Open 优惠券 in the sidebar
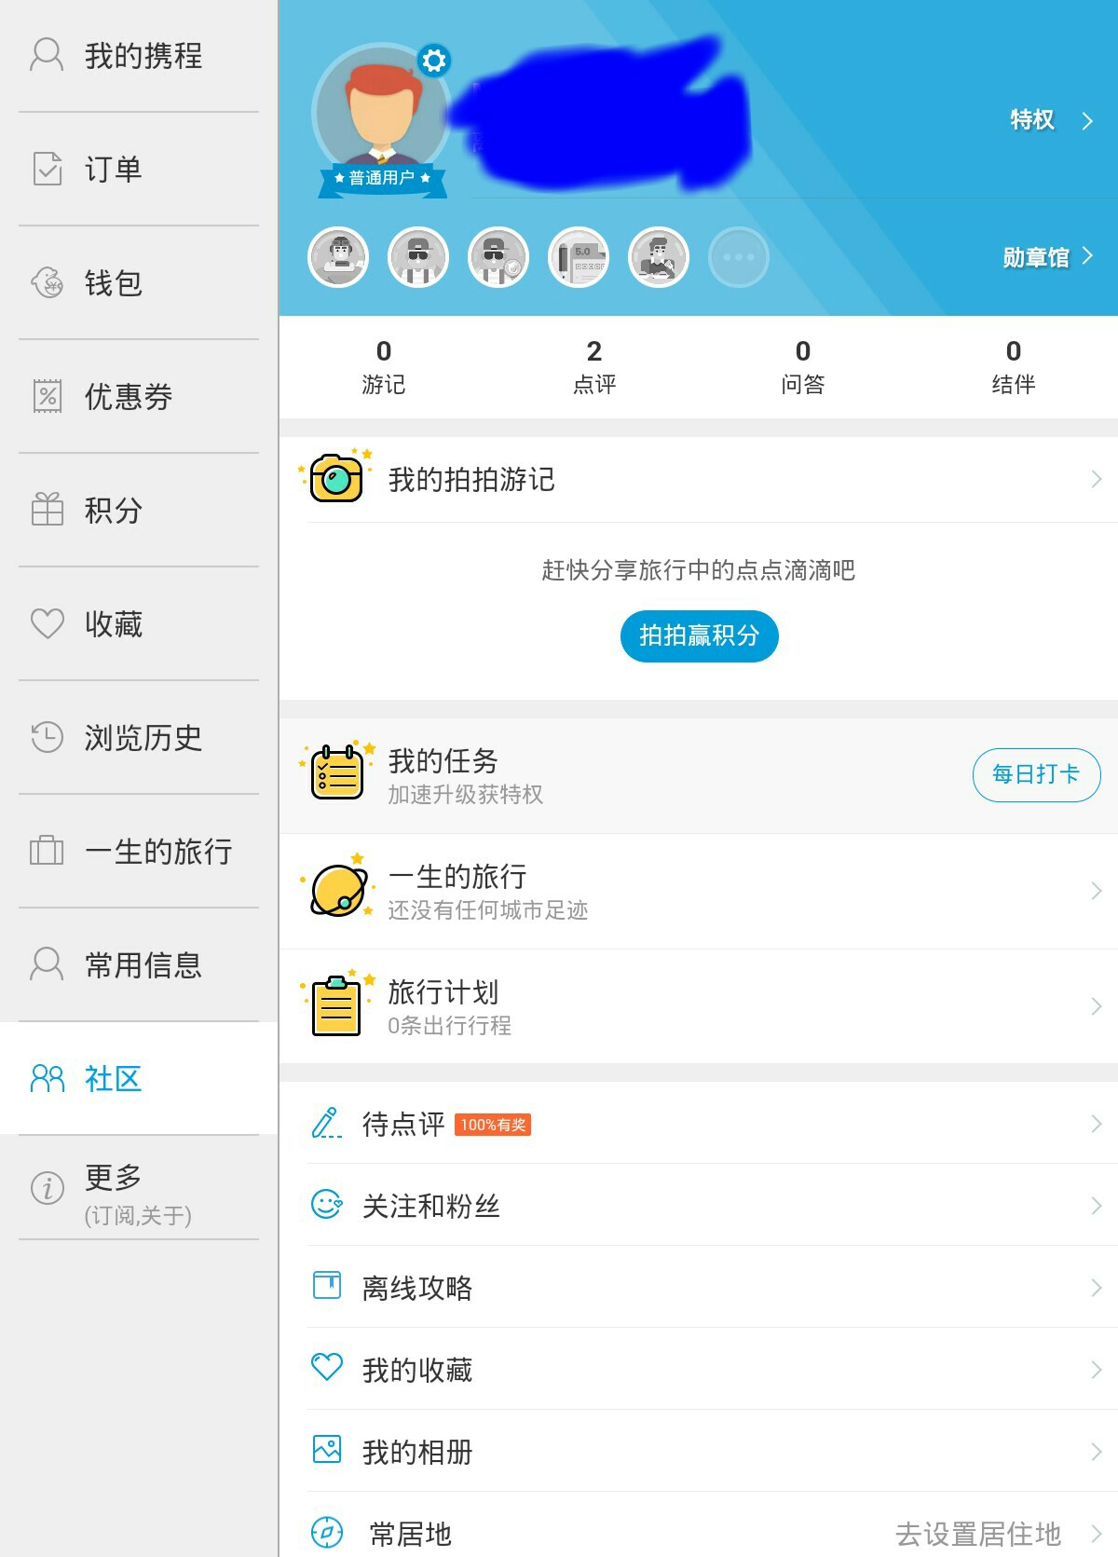1118x1557 pixels. click(x=139, y=397)
